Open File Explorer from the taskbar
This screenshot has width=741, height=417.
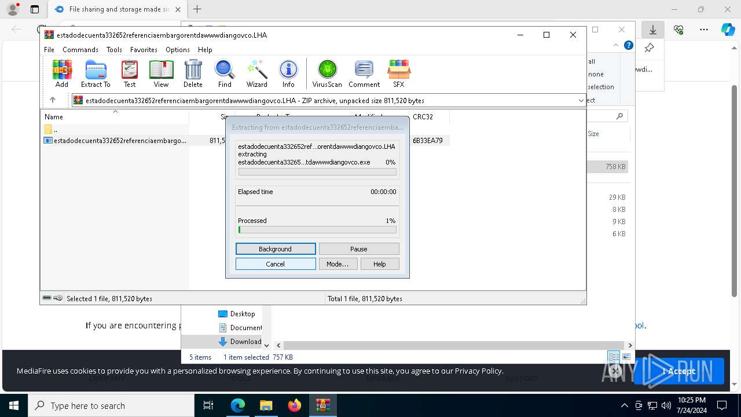click(266, 405)
